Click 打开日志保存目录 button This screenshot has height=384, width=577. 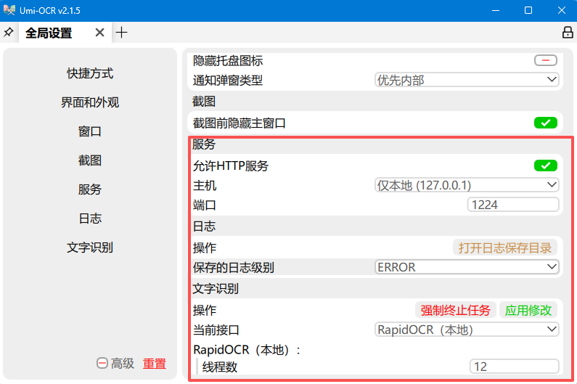point(505,248)
